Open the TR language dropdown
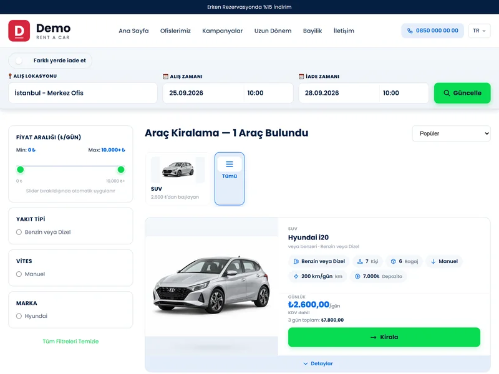 coord(479,31)
